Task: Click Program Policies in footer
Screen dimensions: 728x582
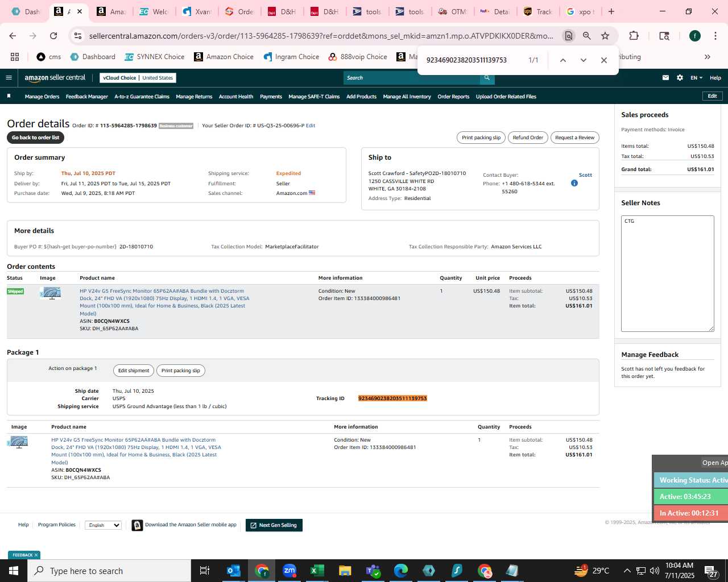Action: click(x=57, y=525)
